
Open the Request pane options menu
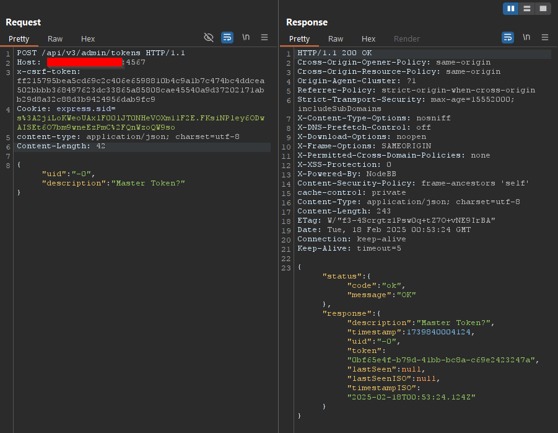(x=263, y=37)
